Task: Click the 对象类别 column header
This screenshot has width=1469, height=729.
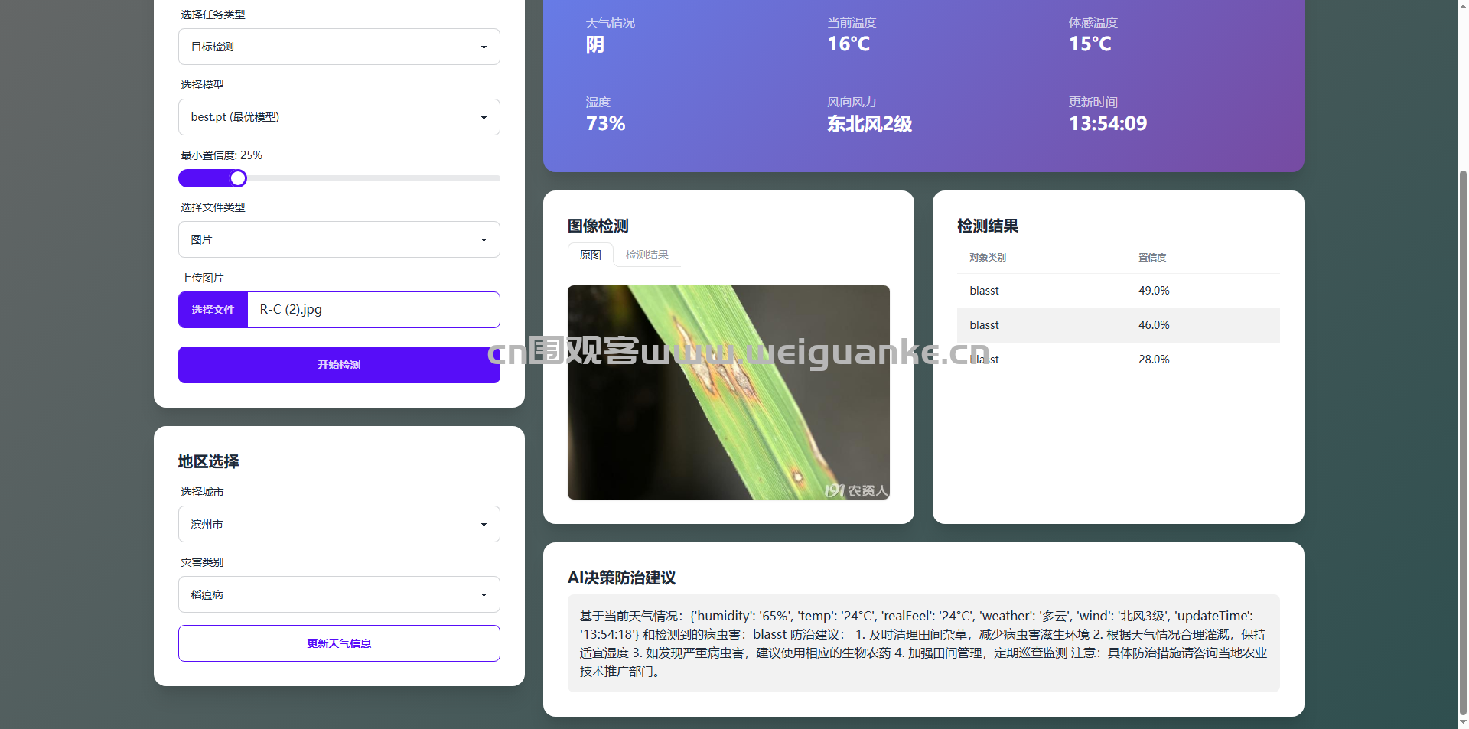Action: [x=987, y=258]
